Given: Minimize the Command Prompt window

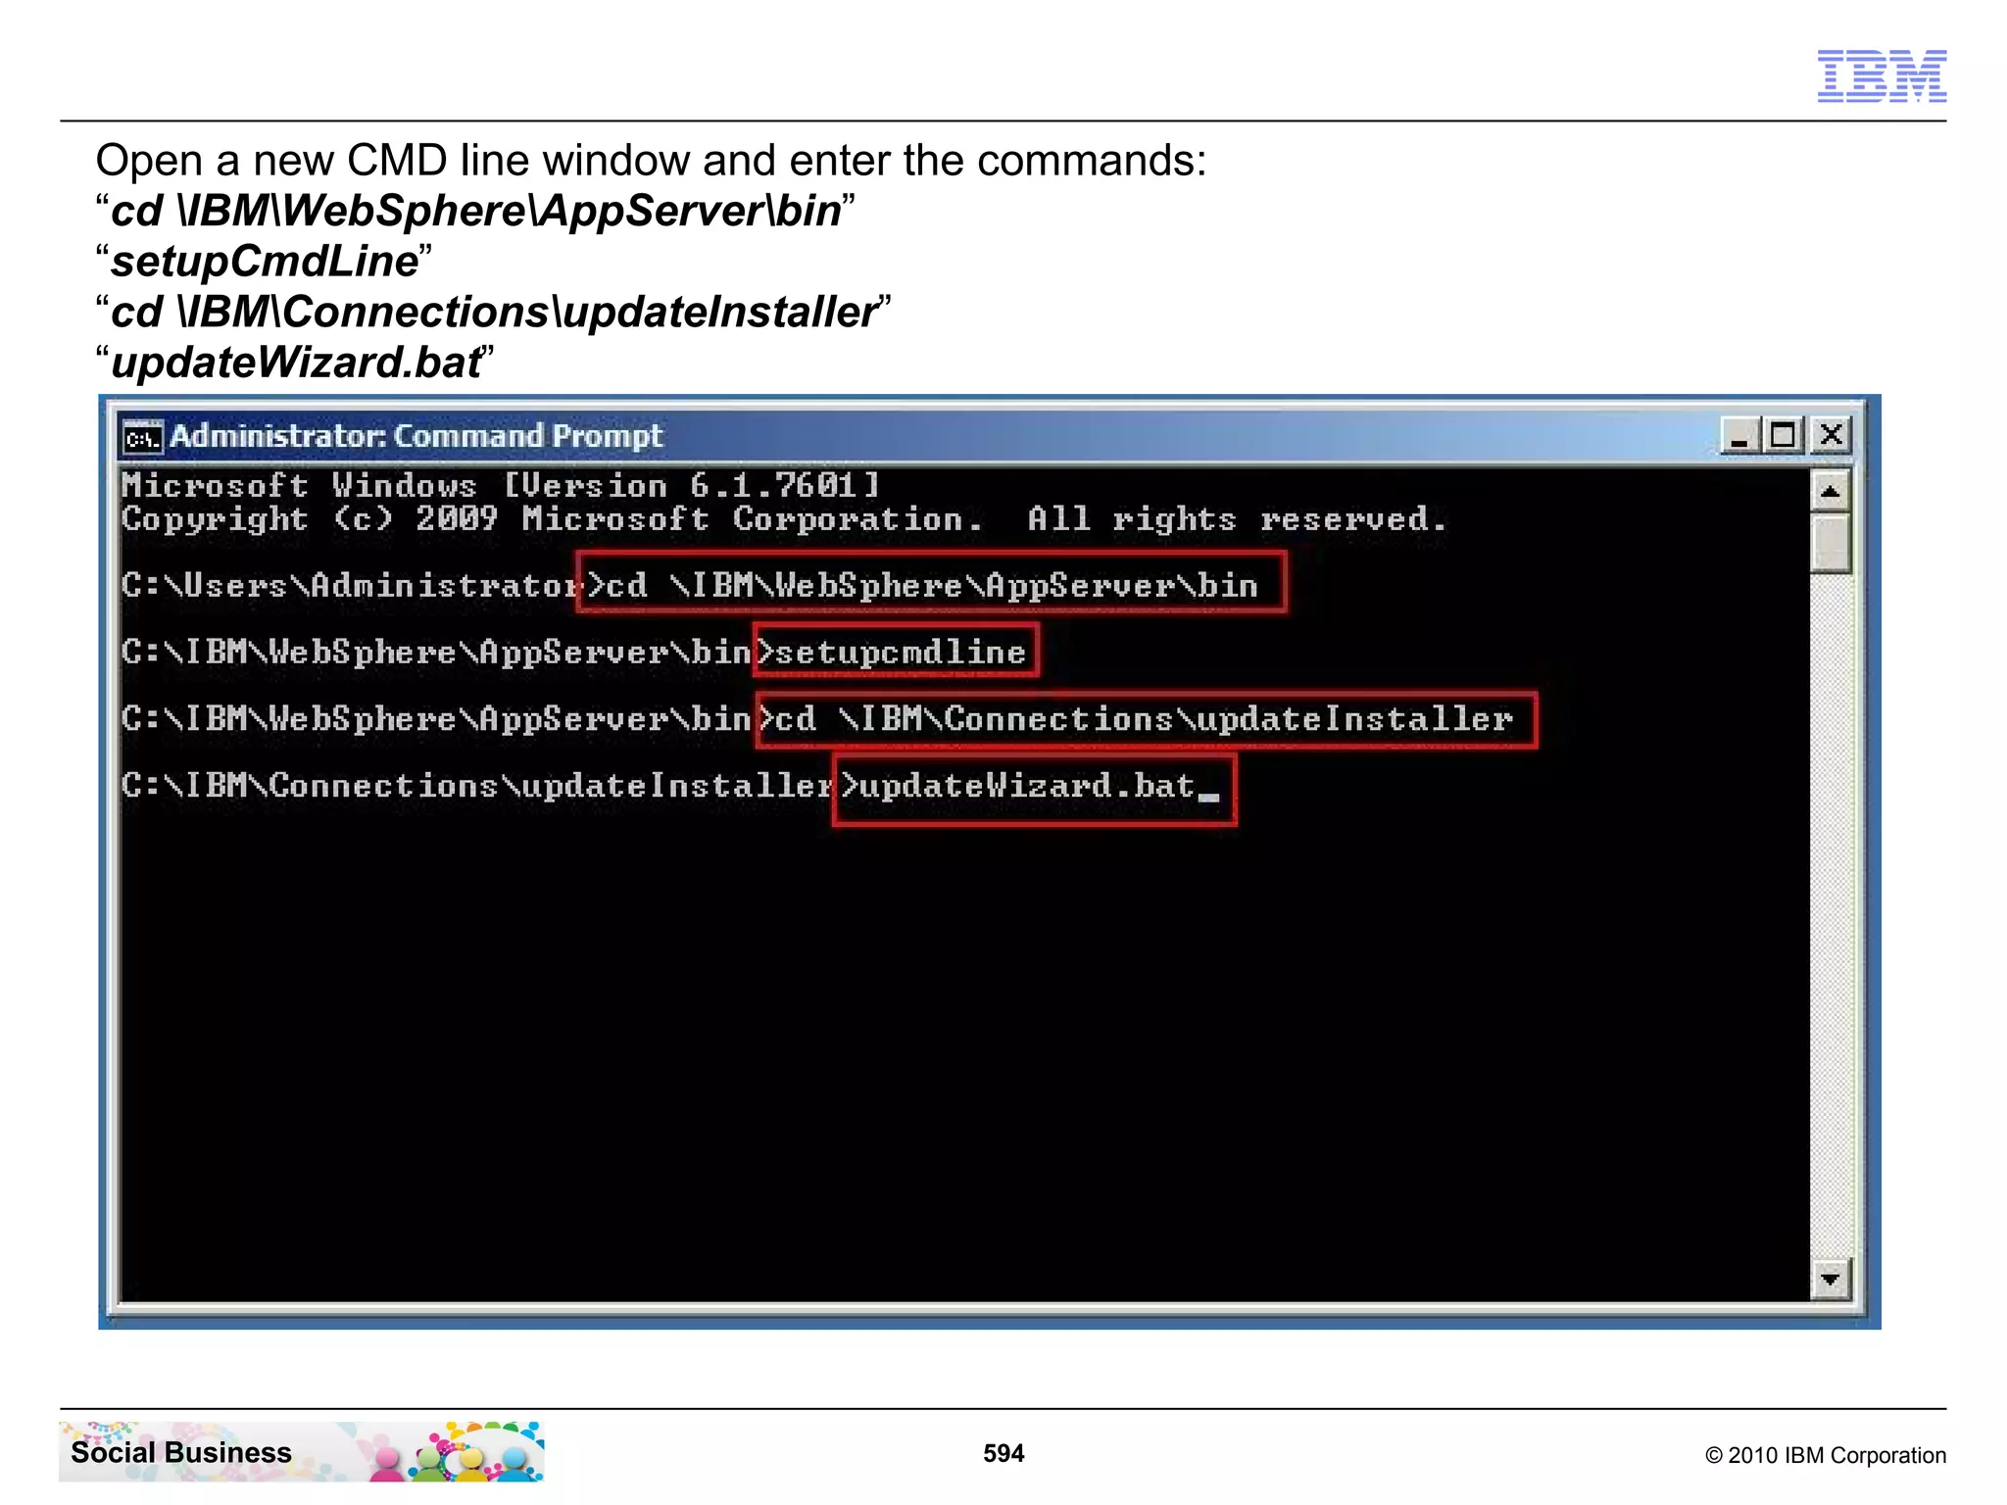Looking at the screenshot, I should coord(1739,435).
